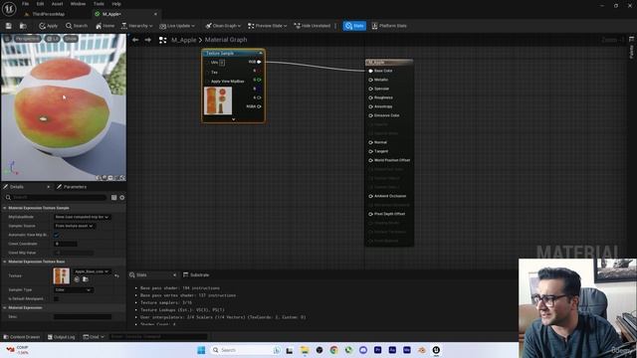The height and width of the screenshot is (358, 637).
Task: Click the Texture property thumbnail in Details
Action: point(62,275)
